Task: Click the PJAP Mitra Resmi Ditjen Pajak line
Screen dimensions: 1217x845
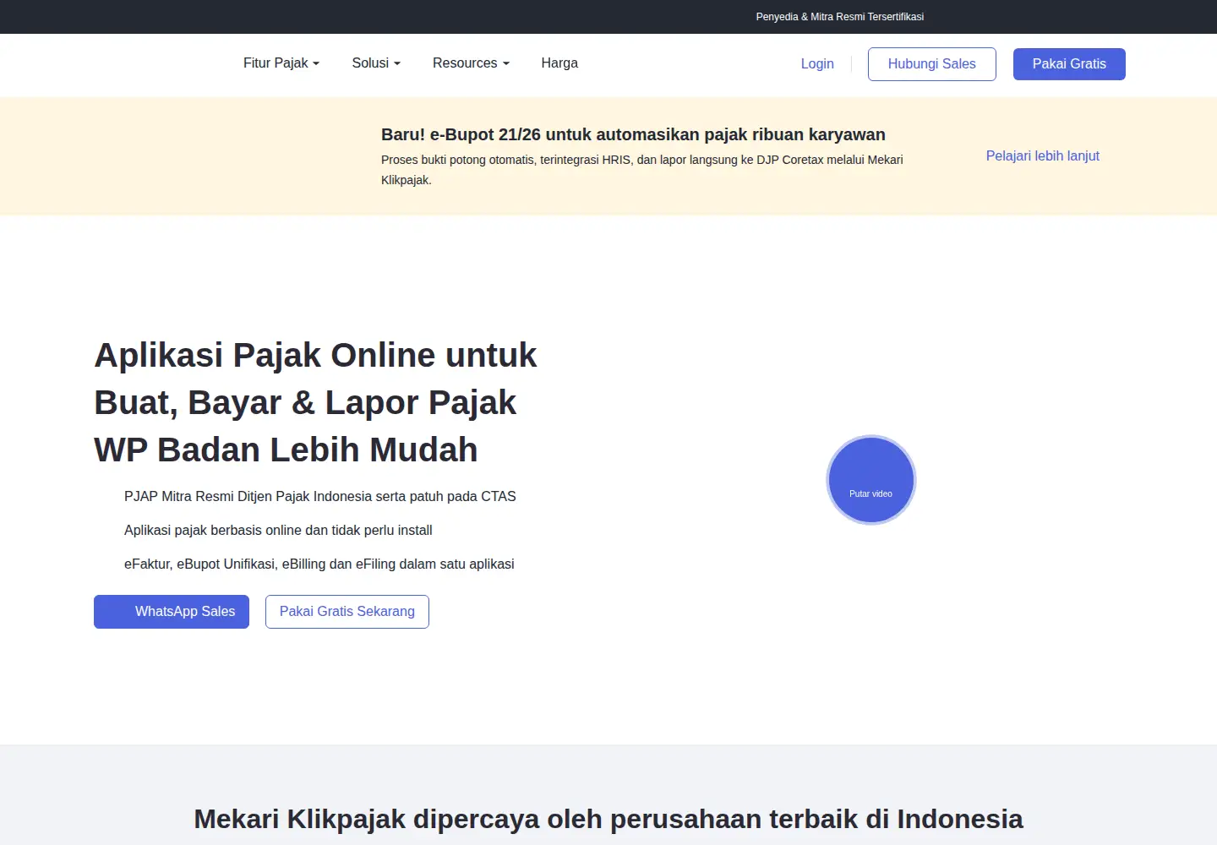Action: (319, 497)
